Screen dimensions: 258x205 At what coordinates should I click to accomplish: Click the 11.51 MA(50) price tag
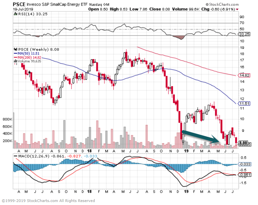[x=244, y=104]
